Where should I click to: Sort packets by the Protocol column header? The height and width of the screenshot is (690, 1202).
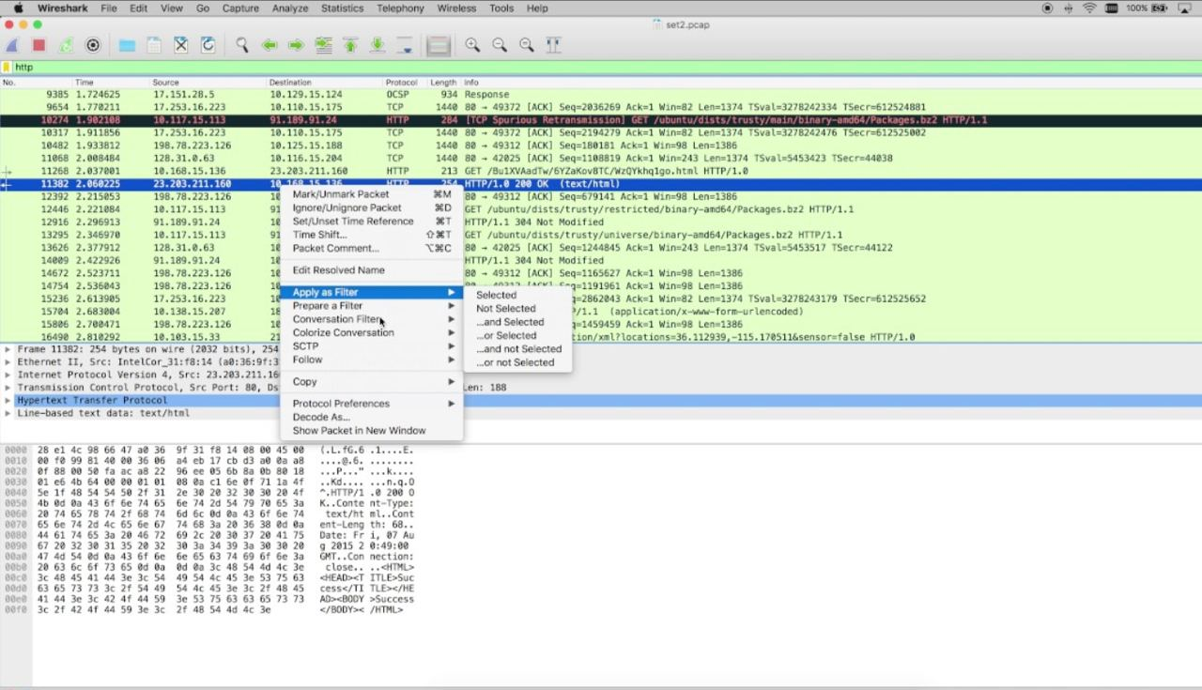[x=401, y=83]
